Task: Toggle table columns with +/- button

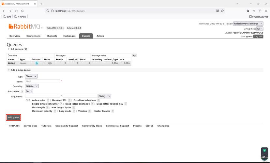Action: click(134, 55)
